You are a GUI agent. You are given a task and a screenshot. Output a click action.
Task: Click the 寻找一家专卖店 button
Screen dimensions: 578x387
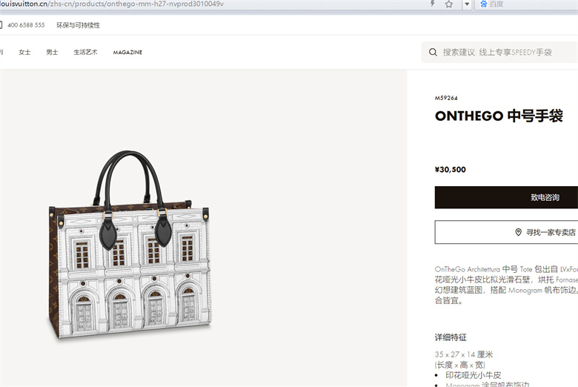tap(506, 232)
